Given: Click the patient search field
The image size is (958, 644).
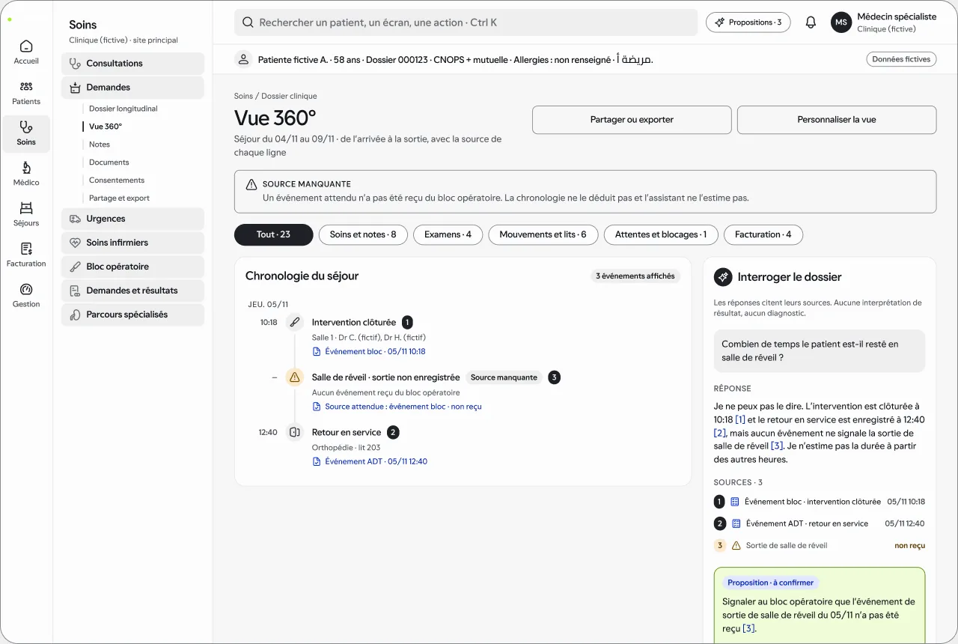Looking at the screenshot, I should pos(466,22).
